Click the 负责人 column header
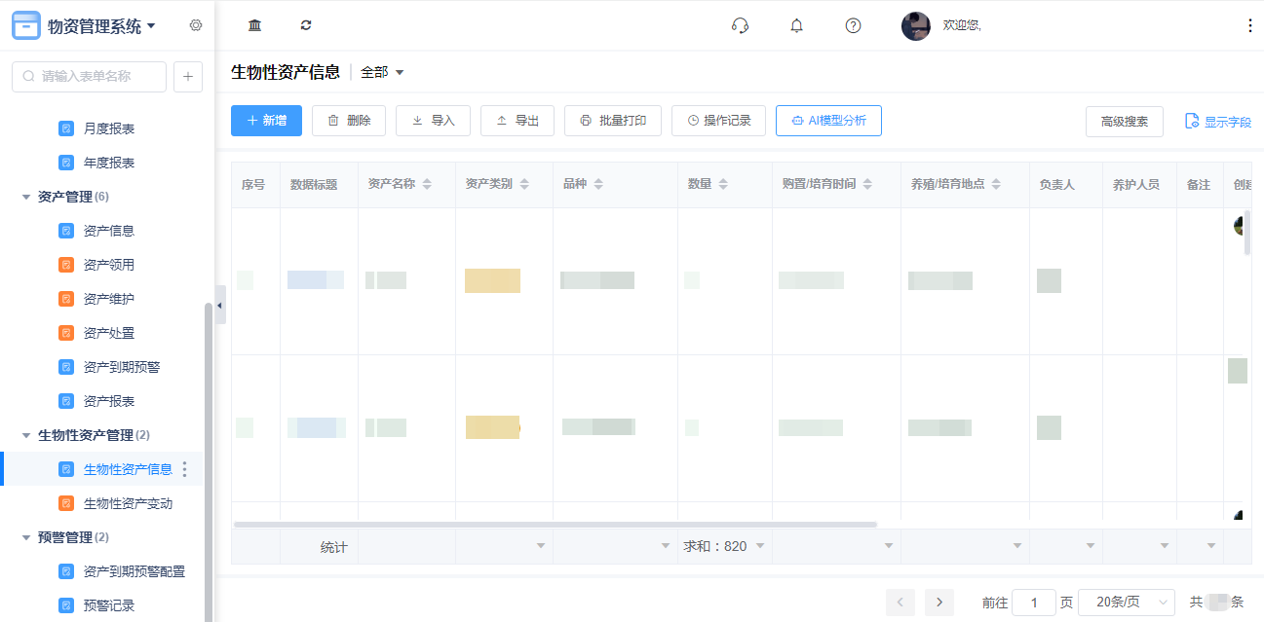 (1066, 185)
